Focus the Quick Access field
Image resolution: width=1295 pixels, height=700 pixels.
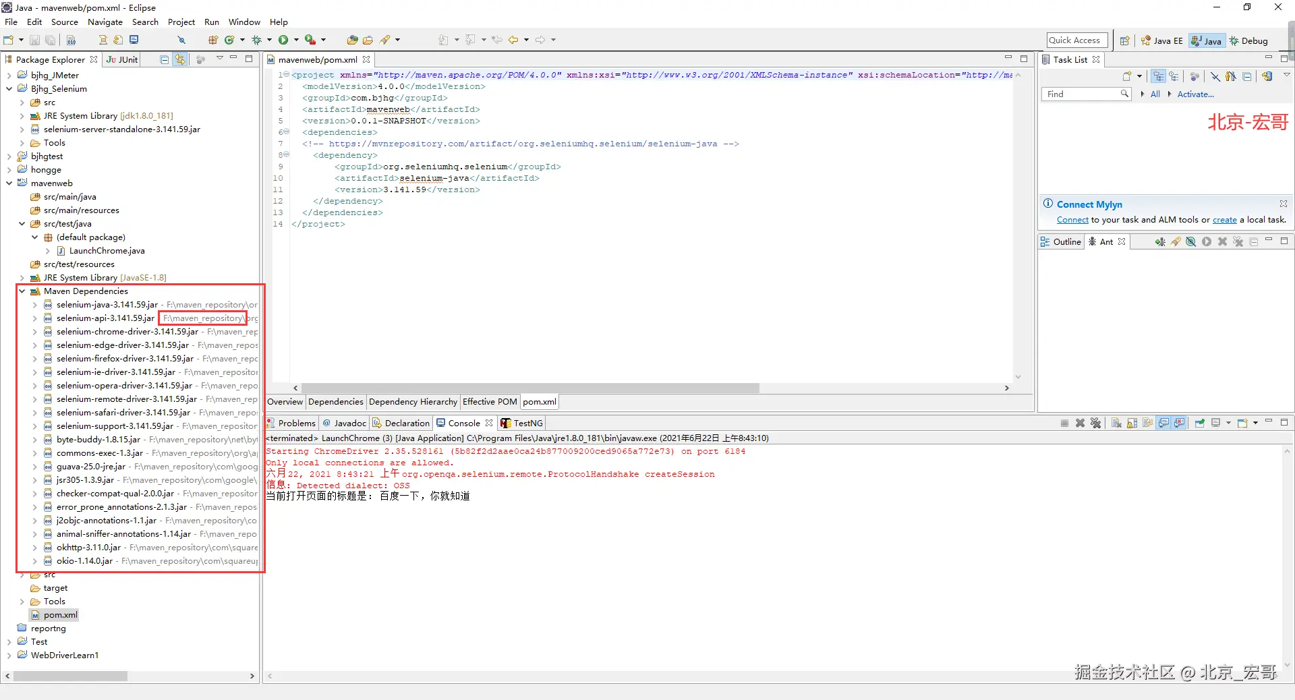coord(1077,40)
